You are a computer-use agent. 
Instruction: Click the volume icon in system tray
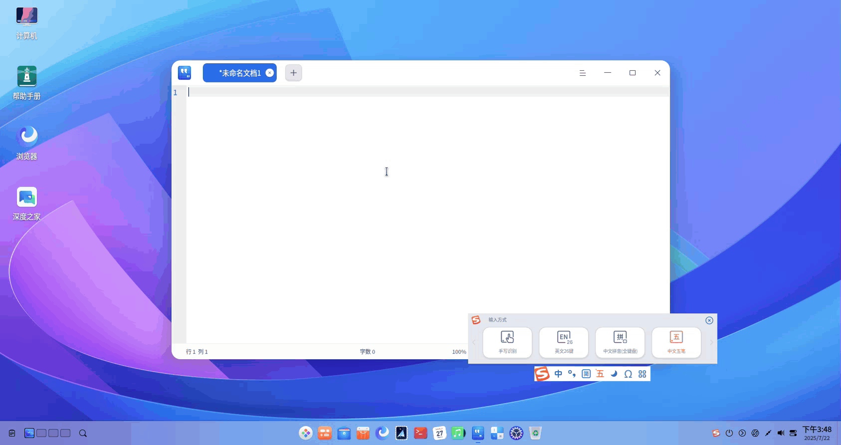(x=781, y=433)
